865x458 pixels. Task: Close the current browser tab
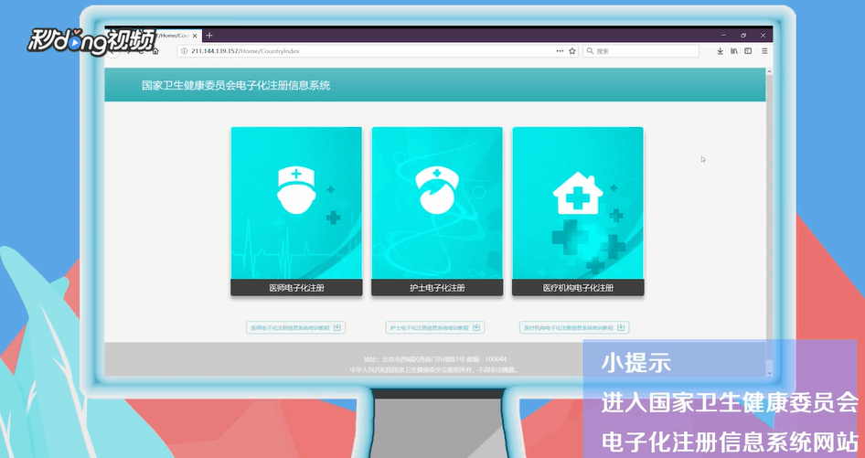pos(195,36)
